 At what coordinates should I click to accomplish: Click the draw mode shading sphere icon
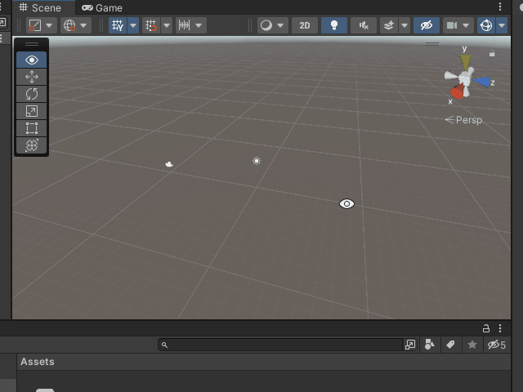click(x=266, y=25)
